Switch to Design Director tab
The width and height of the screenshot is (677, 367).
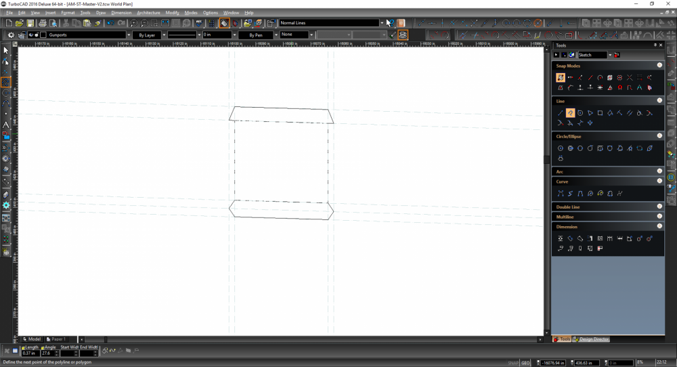coord(591,339)
